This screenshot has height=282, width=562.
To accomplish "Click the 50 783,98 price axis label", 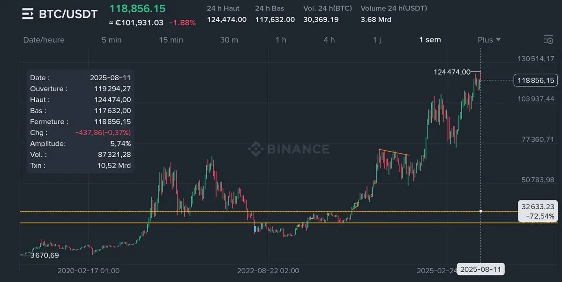I will pyautogui.click(x=538, y=180).
